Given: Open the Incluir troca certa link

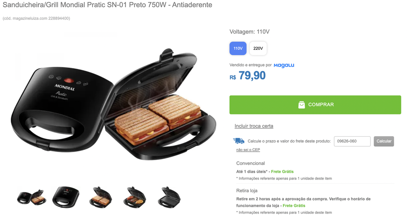Looking at the screenshot, I should 254,126.
